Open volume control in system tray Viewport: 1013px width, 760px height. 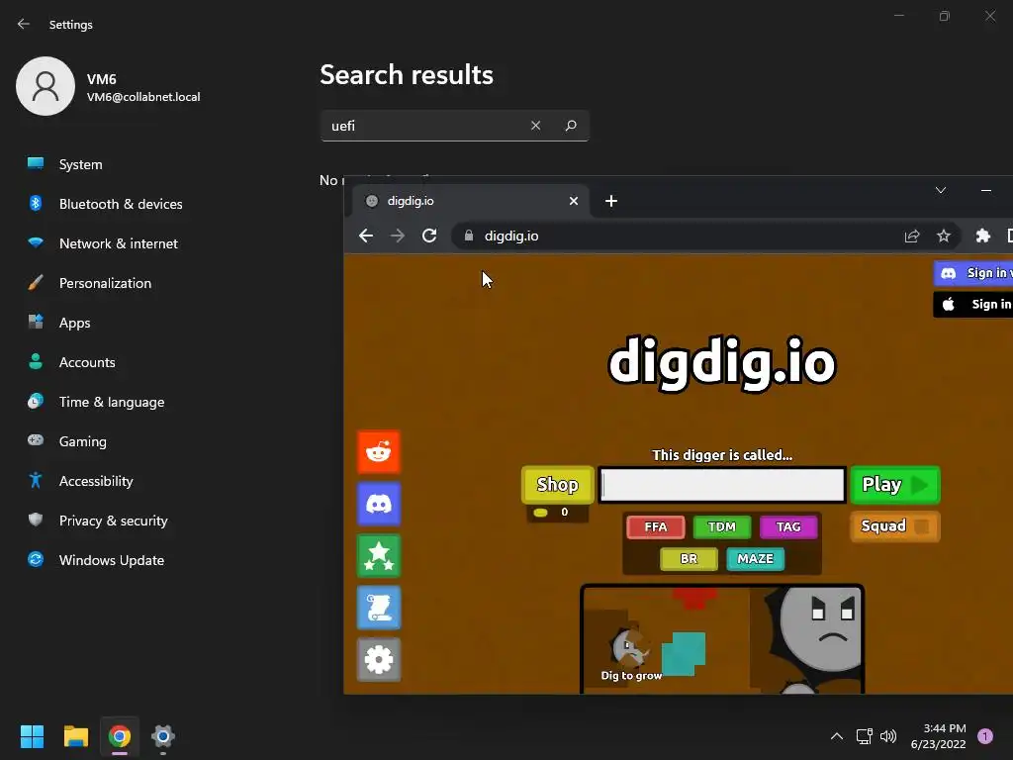[889, 736]
